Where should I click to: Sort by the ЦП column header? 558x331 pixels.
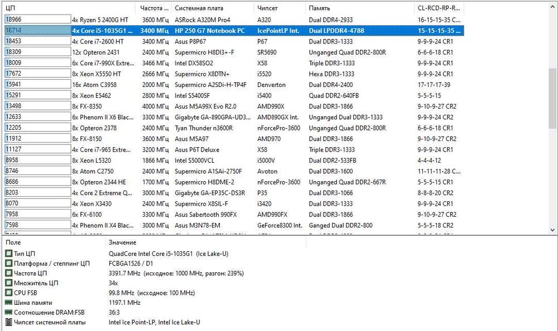pyautogui.click(x=69, y=8)
